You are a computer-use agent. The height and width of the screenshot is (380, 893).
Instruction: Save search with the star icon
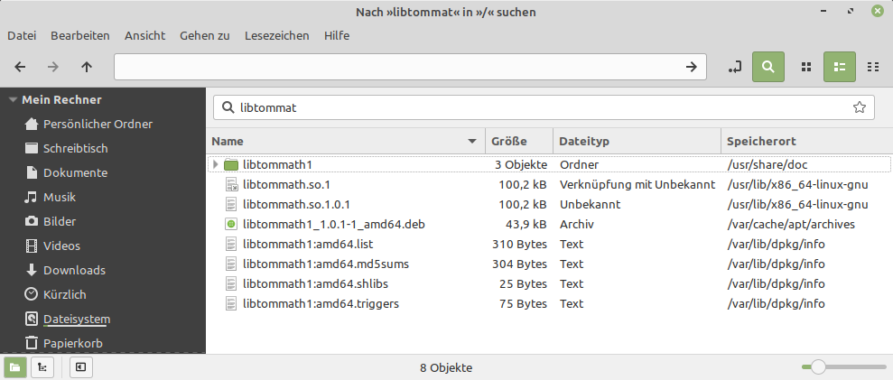(859, 107)
